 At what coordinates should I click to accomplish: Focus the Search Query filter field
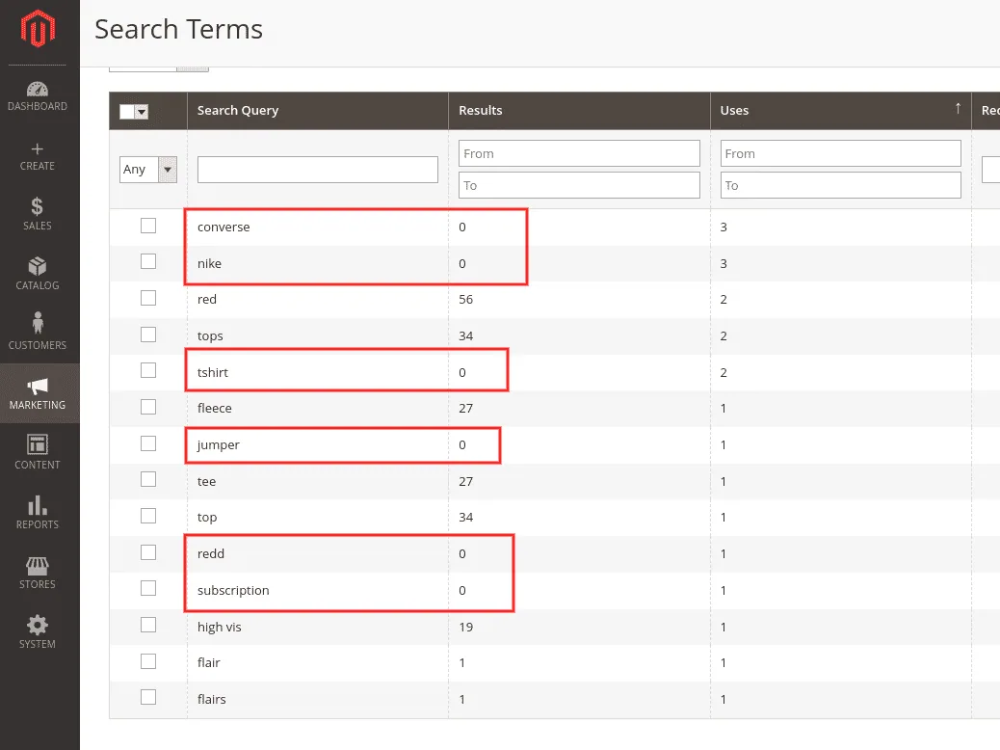pos(318,170)
